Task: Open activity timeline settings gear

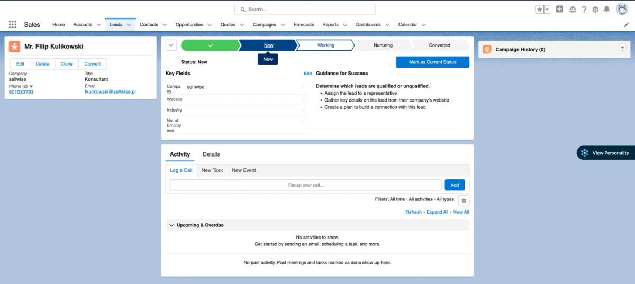Action: 464,200
